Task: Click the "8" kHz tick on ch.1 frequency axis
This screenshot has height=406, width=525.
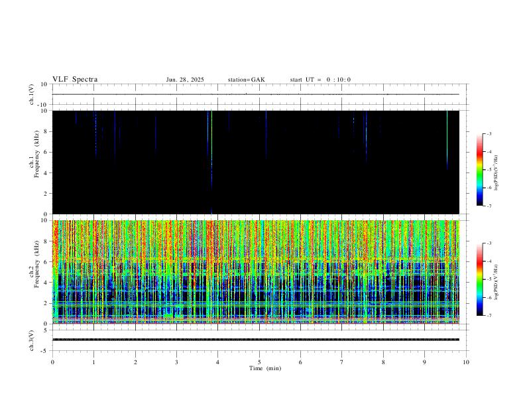Action: coord(46,131)
